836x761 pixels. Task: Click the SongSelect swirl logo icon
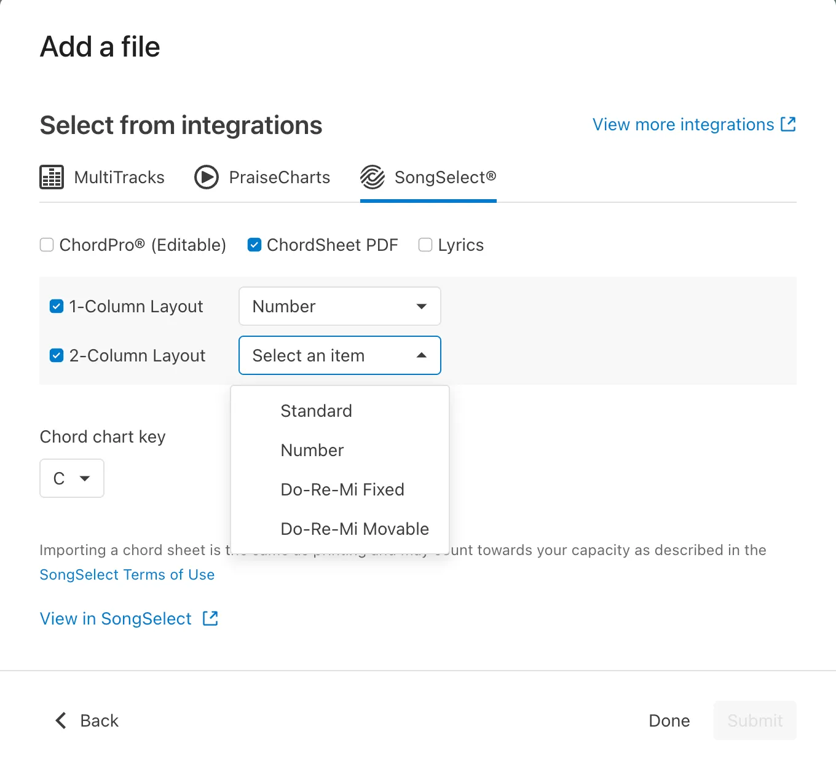(x=373, y=177)
